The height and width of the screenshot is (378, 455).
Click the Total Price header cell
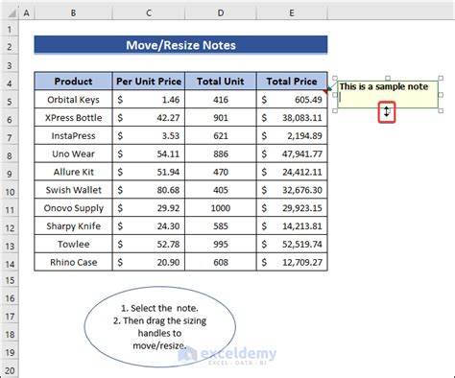(x=292, y=82)
